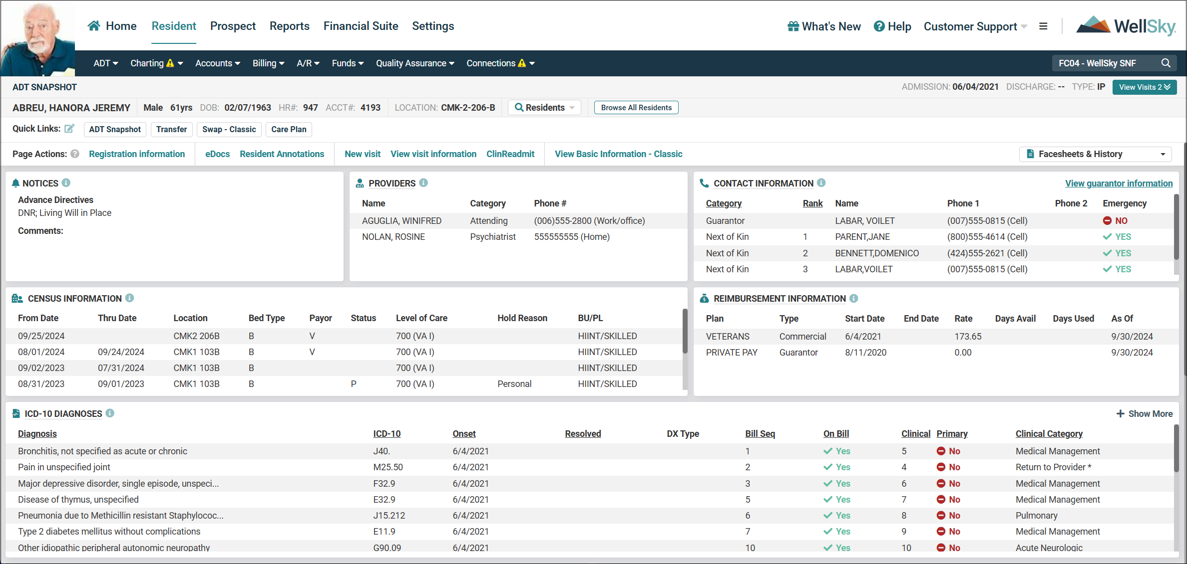Switch to the Financial Suite menu
The width and height of the screenshot is (1187, 564).
[x=361, y=26]
